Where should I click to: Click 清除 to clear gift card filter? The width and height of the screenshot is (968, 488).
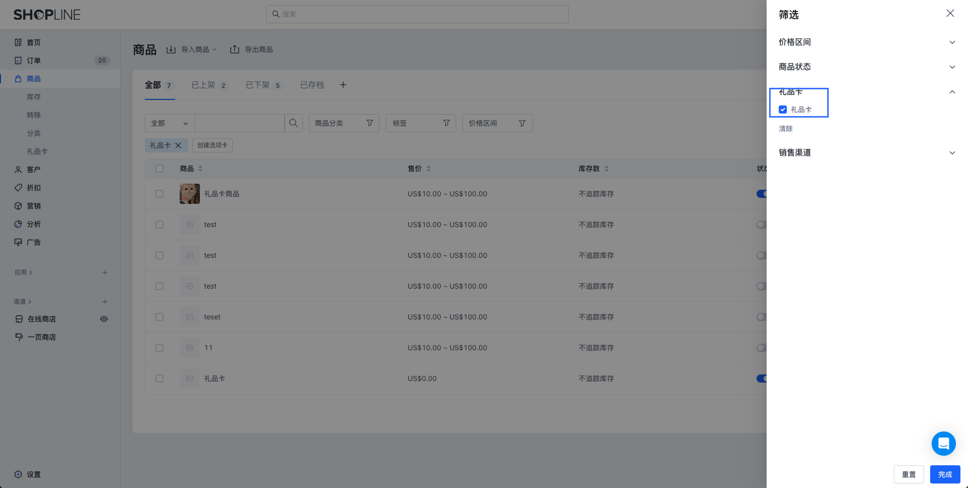coord(785,129)
